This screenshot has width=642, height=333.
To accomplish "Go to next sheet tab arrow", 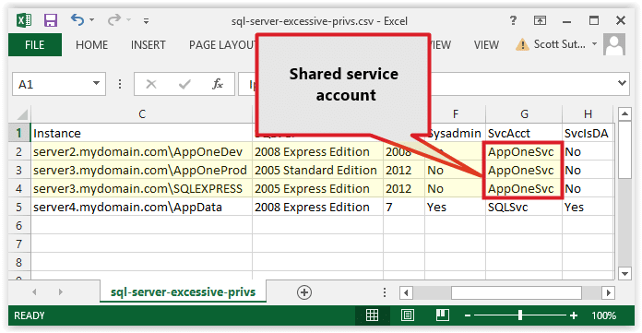I will pyautogui.click(x=61, y=292).
